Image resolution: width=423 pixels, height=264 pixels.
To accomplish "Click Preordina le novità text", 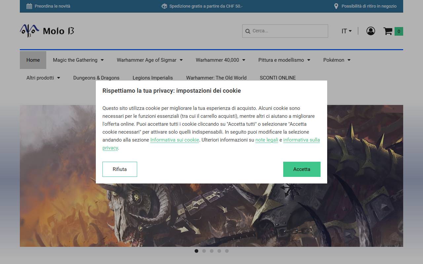I will tap(53, 6).
